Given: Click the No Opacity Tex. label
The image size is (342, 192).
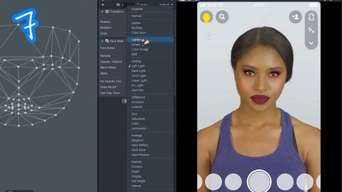Looking at the screenshot, I should pyautogui.click(x=111, y=81).
